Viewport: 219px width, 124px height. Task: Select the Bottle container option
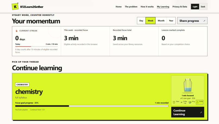(200, 102)
